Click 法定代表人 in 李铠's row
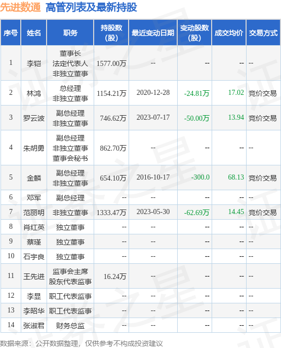The width and height of the screenshot is (281, 348). click(x=70, y=63)
